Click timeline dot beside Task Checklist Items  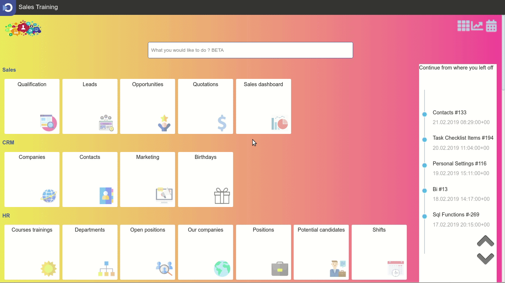tap(425, 140)
